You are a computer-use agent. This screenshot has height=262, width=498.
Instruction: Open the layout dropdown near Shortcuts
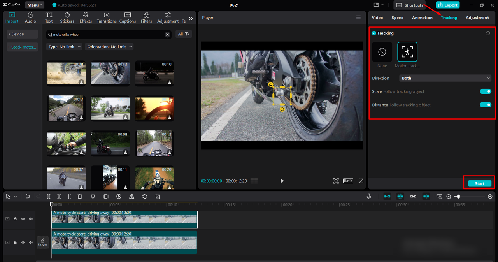tap(378, 5)
